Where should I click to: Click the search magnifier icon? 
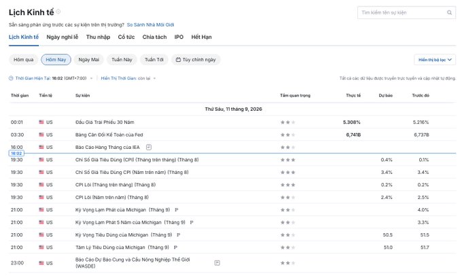pyautogui.click(x=449, y=12)
